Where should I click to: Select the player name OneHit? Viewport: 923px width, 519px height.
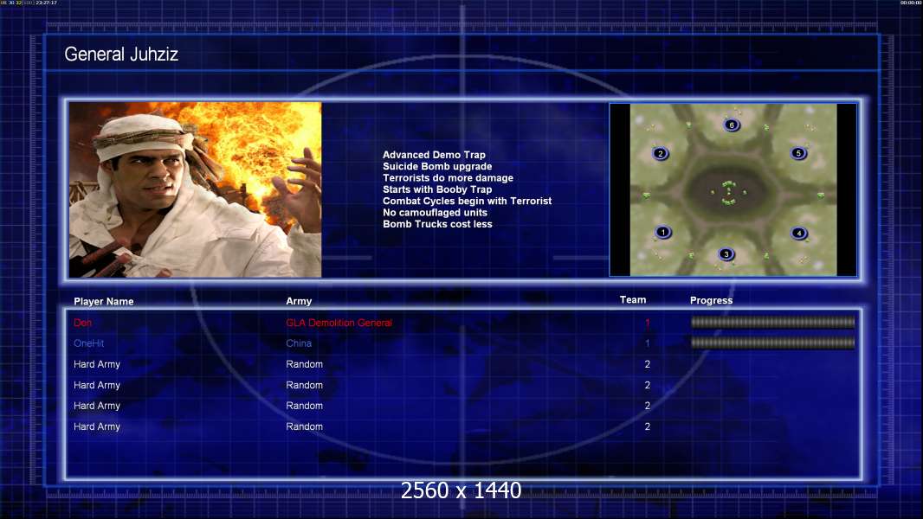(x=88, y=343)
